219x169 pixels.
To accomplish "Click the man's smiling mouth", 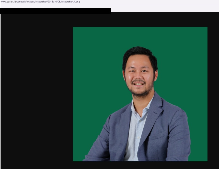I will (139, 84).
